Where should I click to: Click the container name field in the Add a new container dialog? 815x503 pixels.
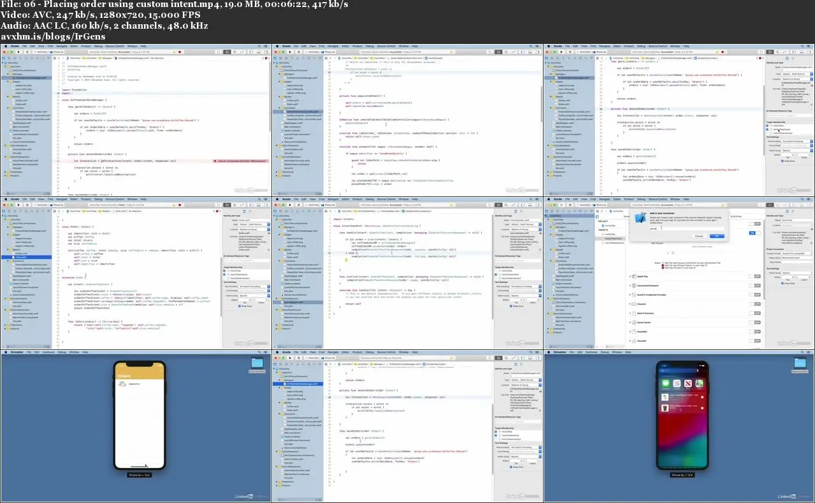687,228
